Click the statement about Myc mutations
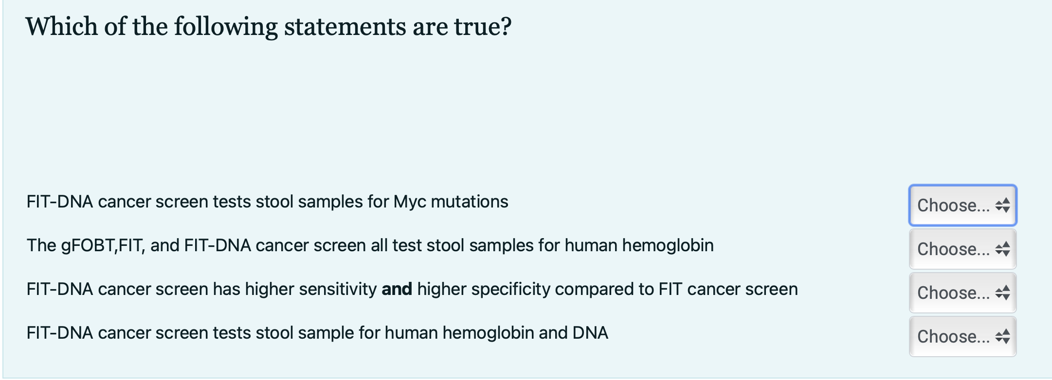This screenshot has height=380, width=1052. [267, 201]
